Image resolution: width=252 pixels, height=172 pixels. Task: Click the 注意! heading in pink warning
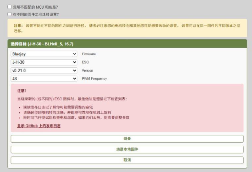(21, 91)
